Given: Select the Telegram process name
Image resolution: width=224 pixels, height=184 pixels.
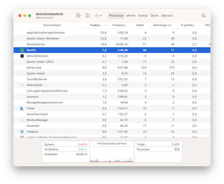Looking at the screenshot, I should [x=32, y=132].
